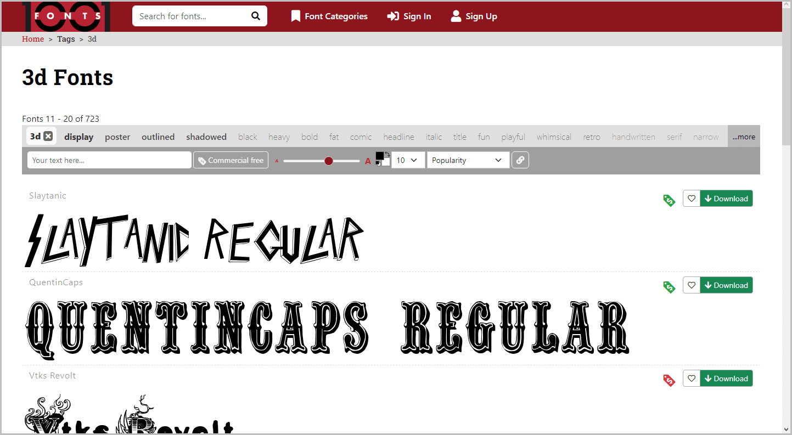Remove the 3d tag filter
The width and height of the screenshot is (792, 435).
[x=48, y=137]
